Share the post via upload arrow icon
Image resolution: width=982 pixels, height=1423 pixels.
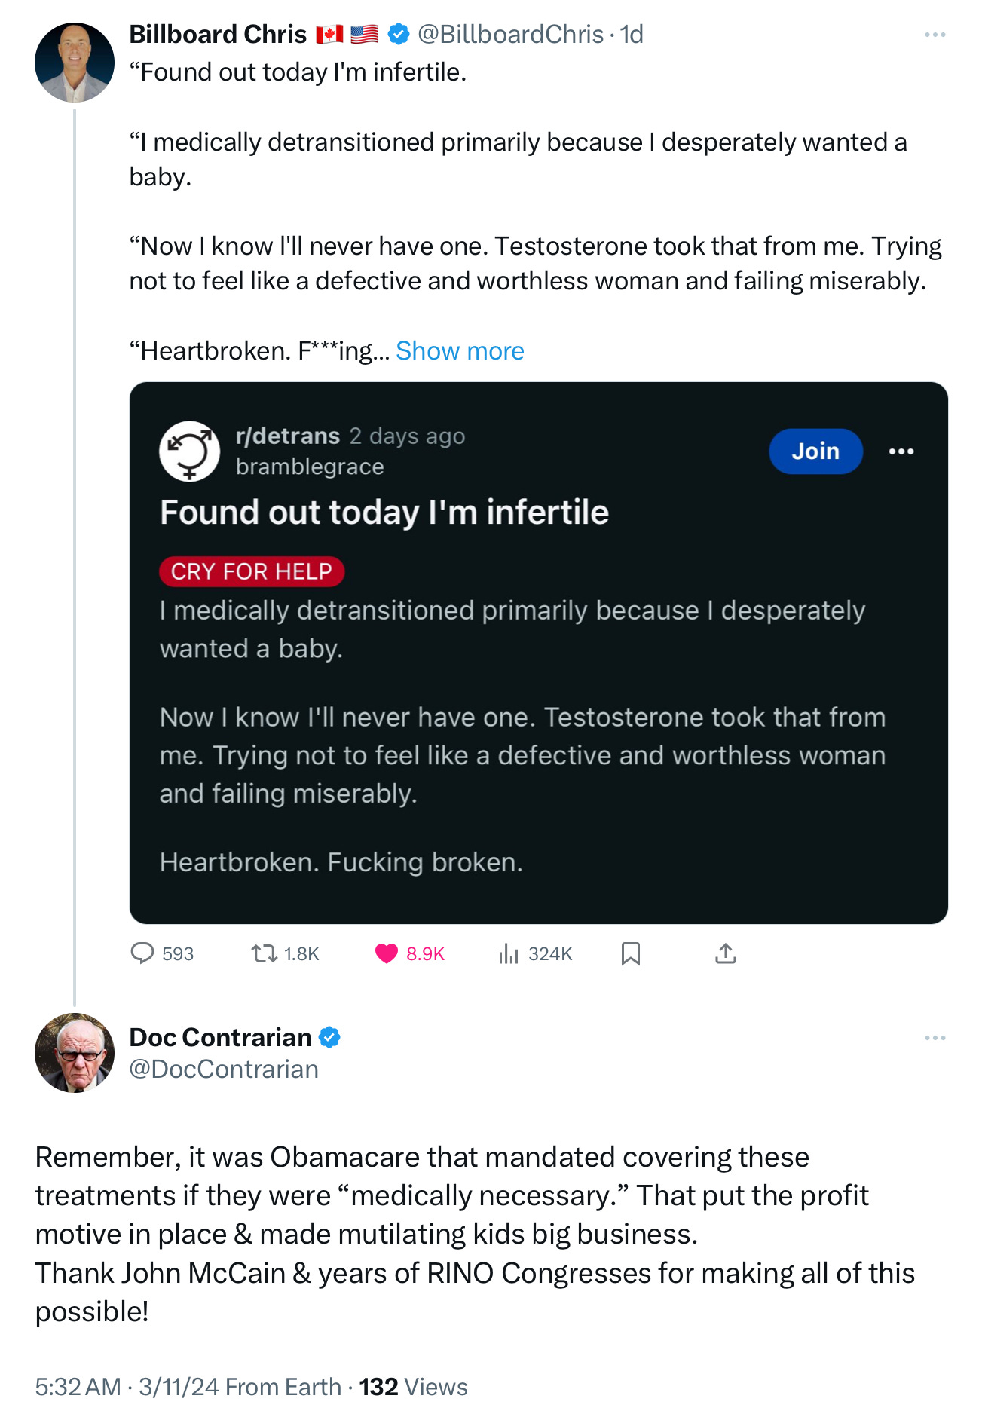click(725, 953)
